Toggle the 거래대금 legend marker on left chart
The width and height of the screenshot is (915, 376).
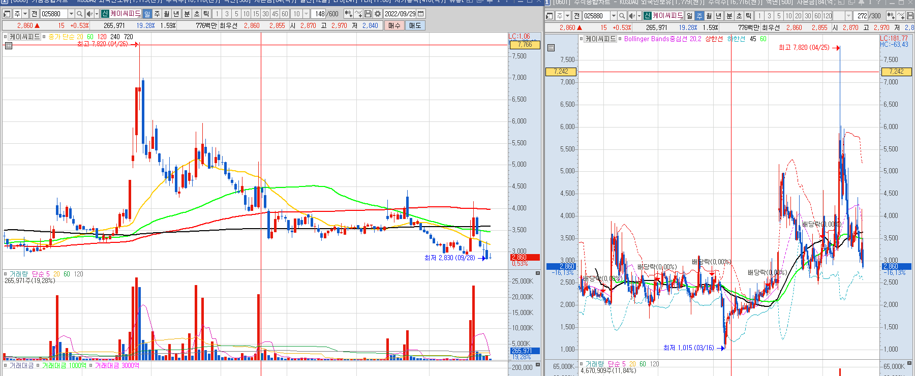tap(6, 365)
